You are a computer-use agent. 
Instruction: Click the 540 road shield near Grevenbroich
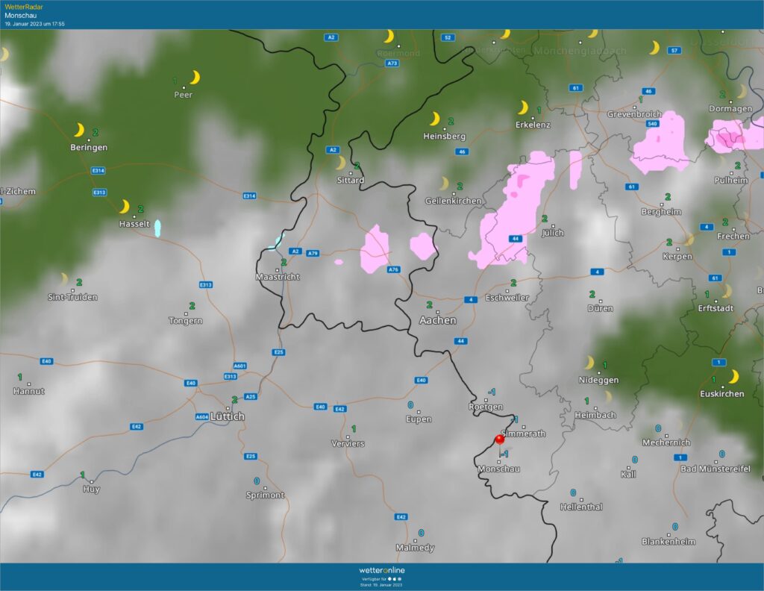(652, 124)
